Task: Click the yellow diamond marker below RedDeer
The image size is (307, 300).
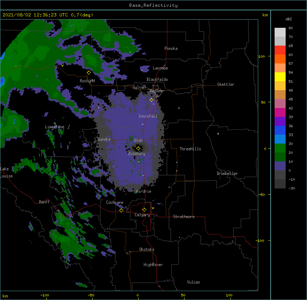Action: pyautogui.click(x=152, y=100)
